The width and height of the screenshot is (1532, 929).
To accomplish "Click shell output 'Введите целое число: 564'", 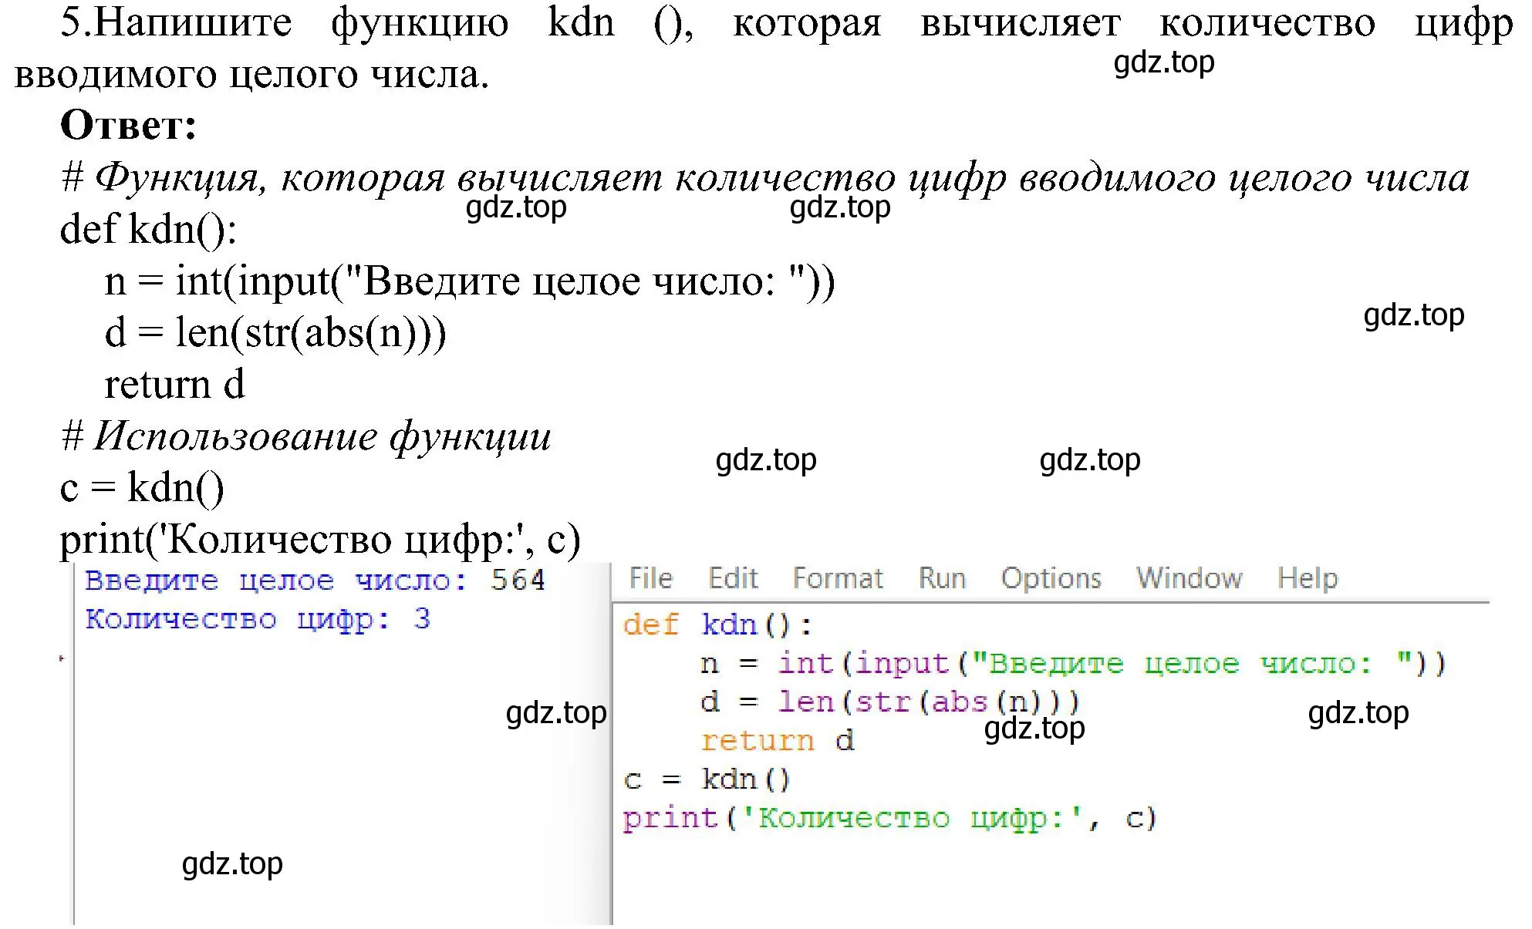I will pos(315,580).
